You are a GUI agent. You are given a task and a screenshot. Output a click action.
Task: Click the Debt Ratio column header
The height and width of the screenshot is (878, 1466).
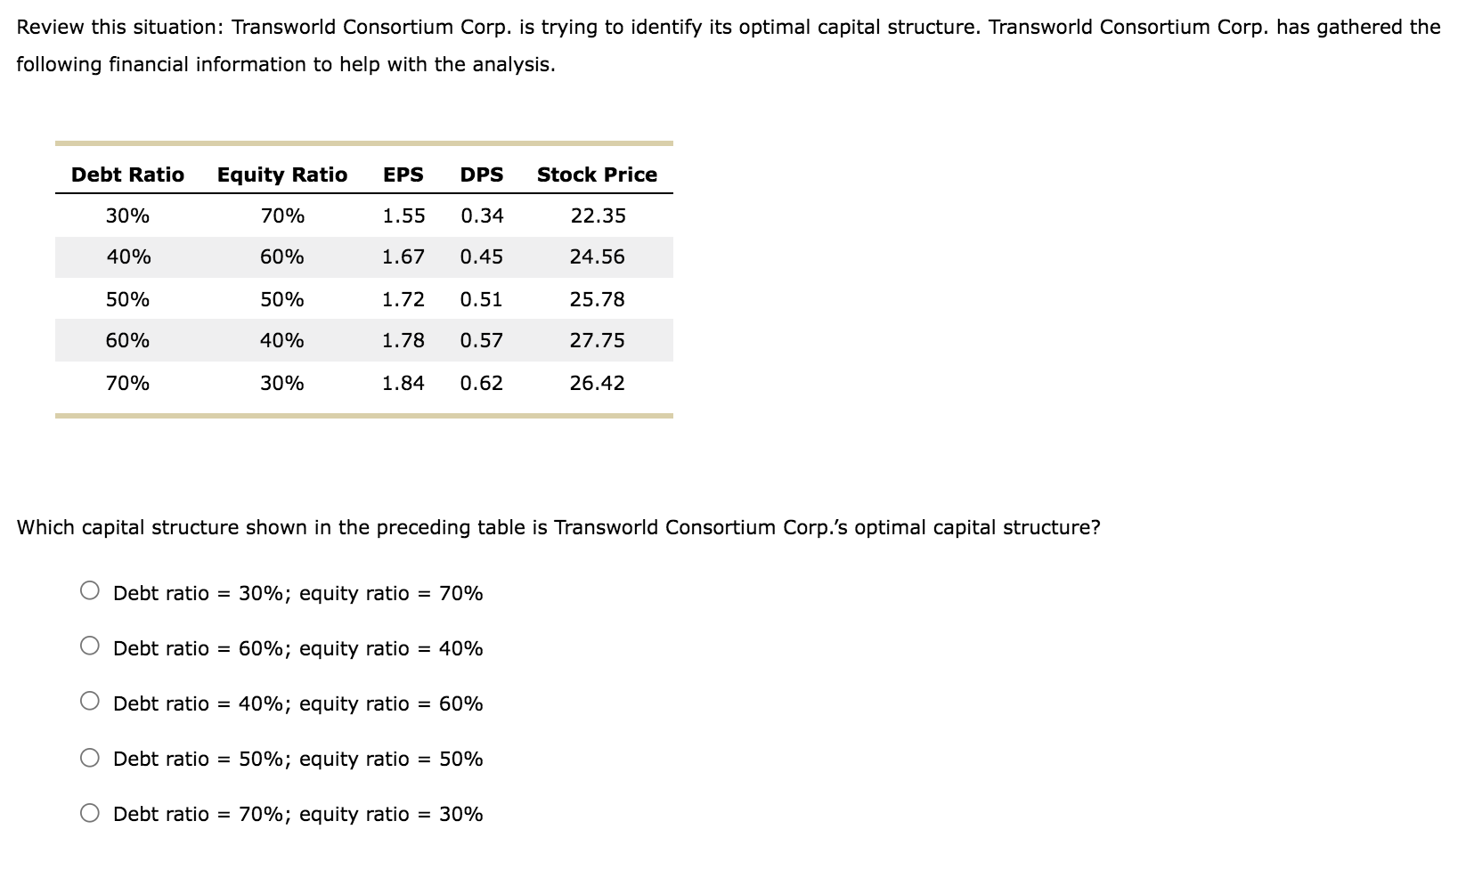[127, 175]
